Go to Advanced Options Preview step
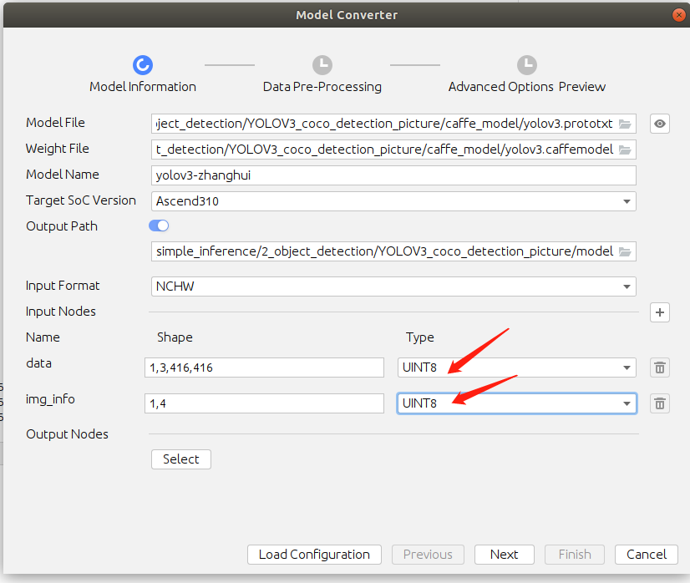This screenshot has height=583, width=690. (x=526, y=65)
